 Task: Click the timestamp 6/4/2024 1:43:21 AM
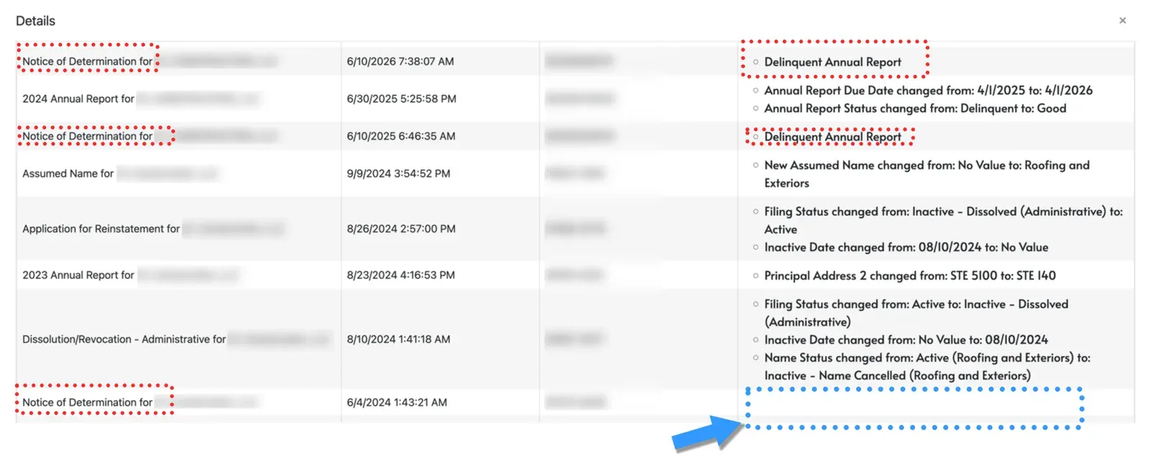[397, 402]
